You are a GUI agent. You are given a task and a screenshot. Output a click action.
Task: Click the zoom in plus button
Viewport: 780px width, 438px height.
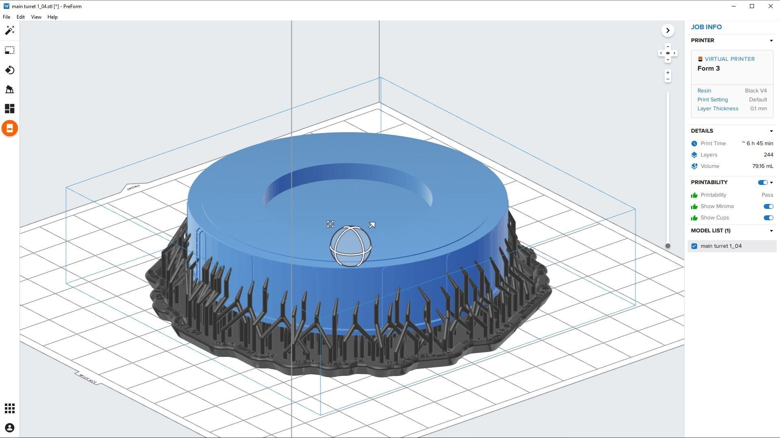[668, 73]
